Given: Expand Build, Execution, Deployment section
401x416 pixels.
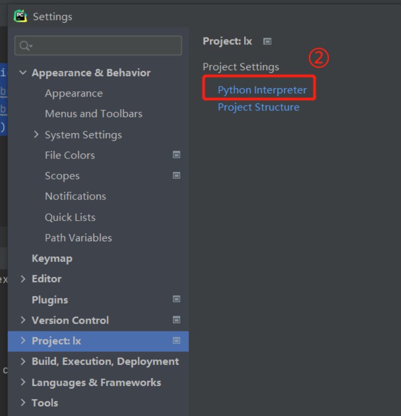Looking at the screenshot, I should tap(23, 362).
